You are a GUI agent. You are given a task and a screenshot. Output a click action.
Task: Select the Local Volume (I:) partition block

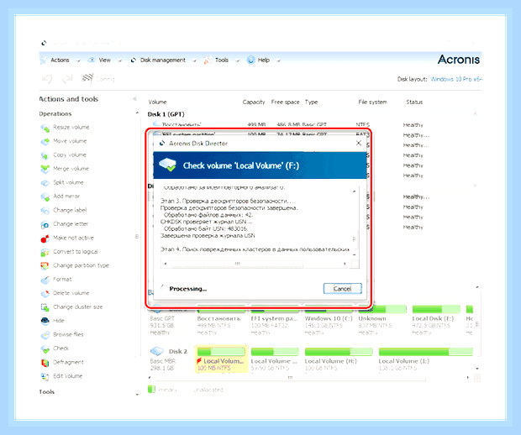point(426,359)
